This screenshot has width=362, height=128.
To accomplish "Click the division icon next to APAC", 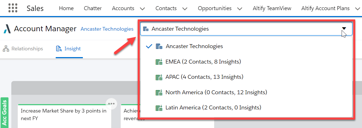I will coord(159,77).
